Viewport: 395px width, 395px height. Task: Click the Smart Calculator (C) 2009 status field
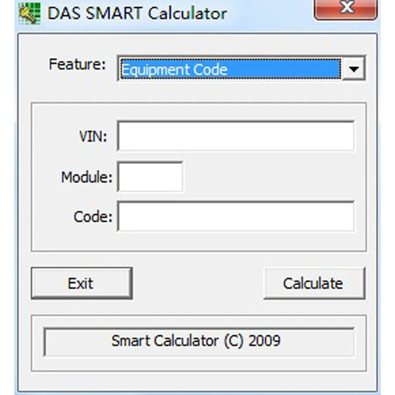(x=199, y=342)
